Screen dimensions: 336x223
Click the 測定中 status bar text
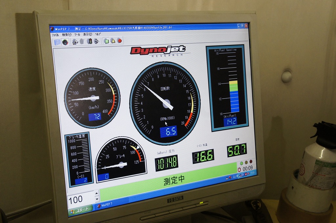174,180
